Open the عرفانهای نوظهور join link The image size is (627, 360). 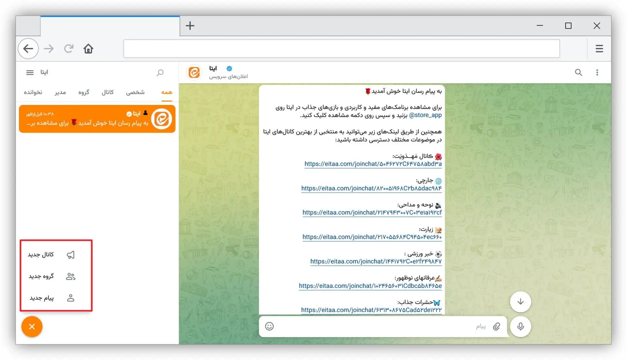(x=370, y=286)
